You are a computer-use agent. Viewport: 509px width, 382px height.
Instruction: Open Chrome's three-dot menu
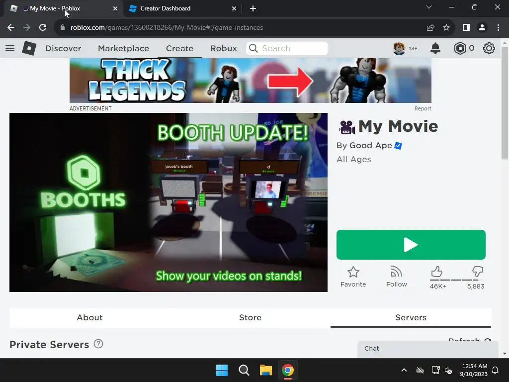498,28
